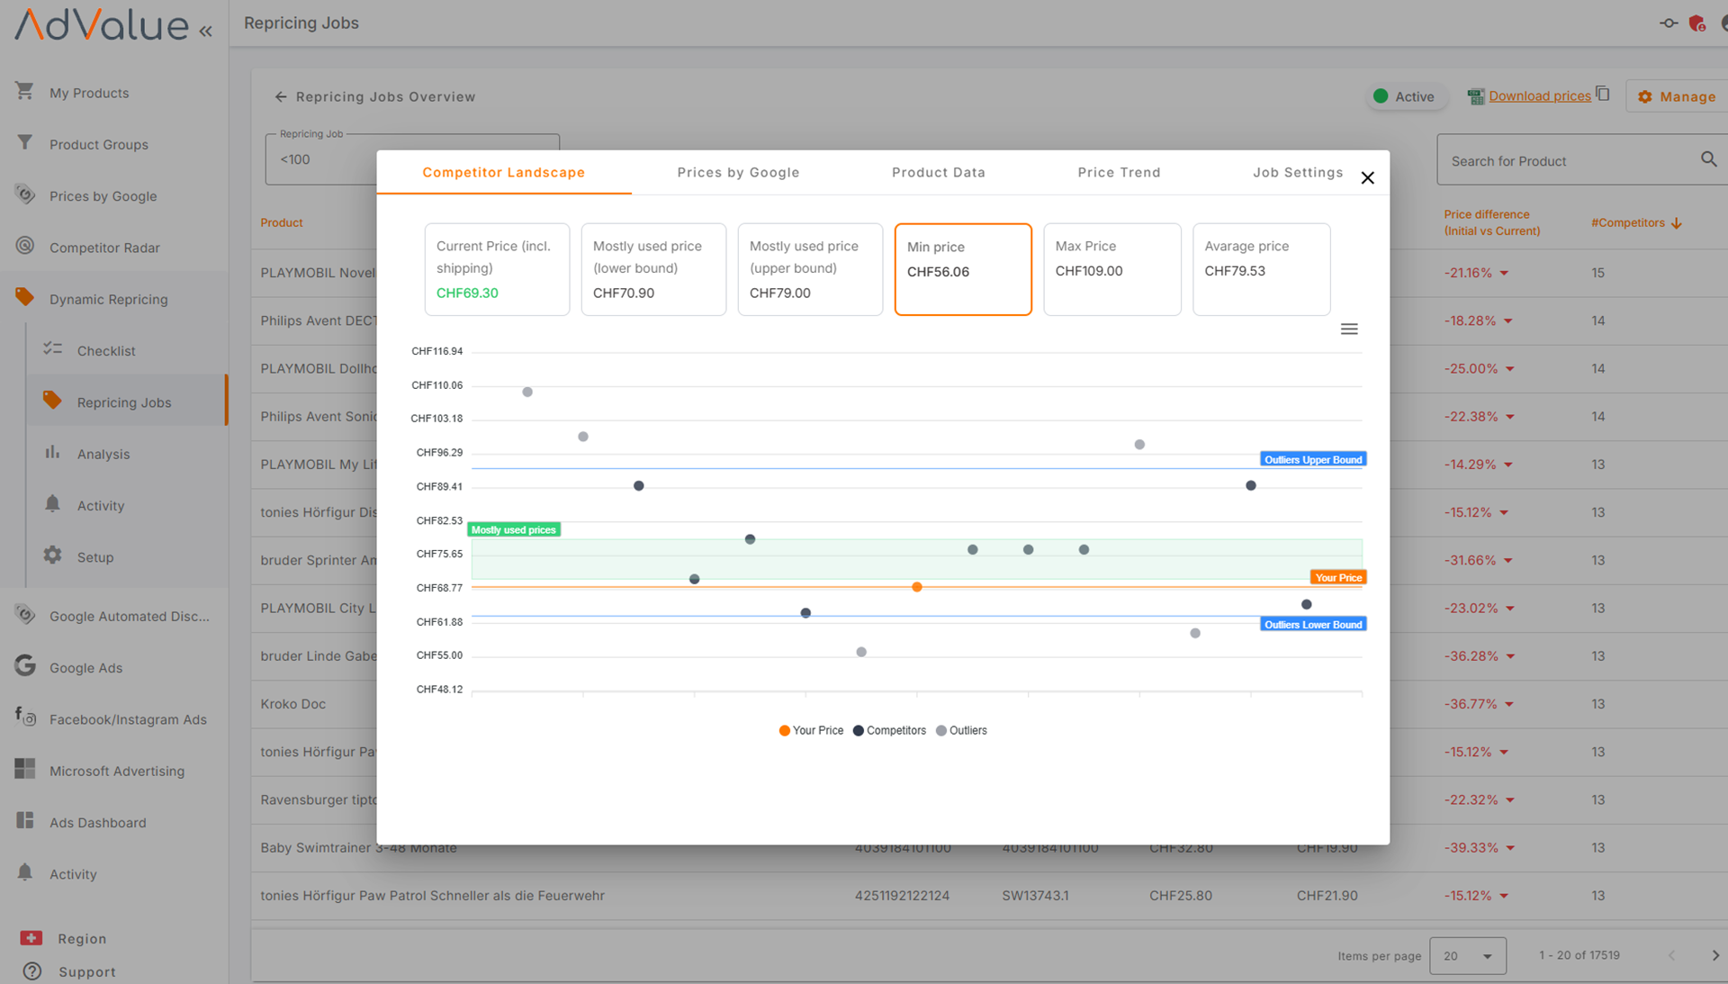Toggle Competitors legend series
The image size is (1728, 984).
[889, 731]
